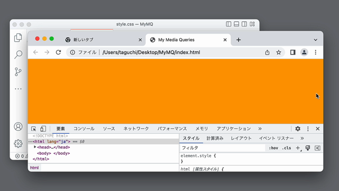Switch to the ソース DevTools tab

pyautogui.click(x=109, y=128)
